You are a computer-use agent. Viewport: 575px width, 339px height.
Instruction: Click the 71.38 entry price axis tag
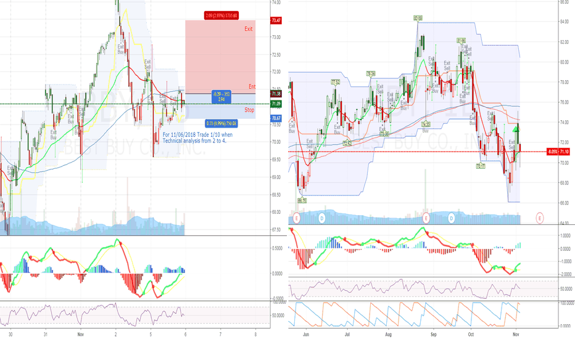(x=276, y=94)
